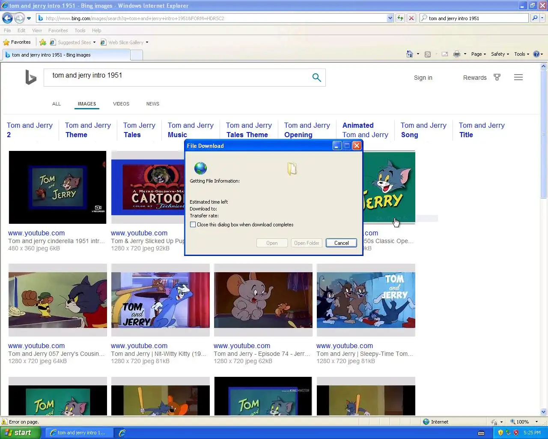Click the Rewards link

(475, 78)
